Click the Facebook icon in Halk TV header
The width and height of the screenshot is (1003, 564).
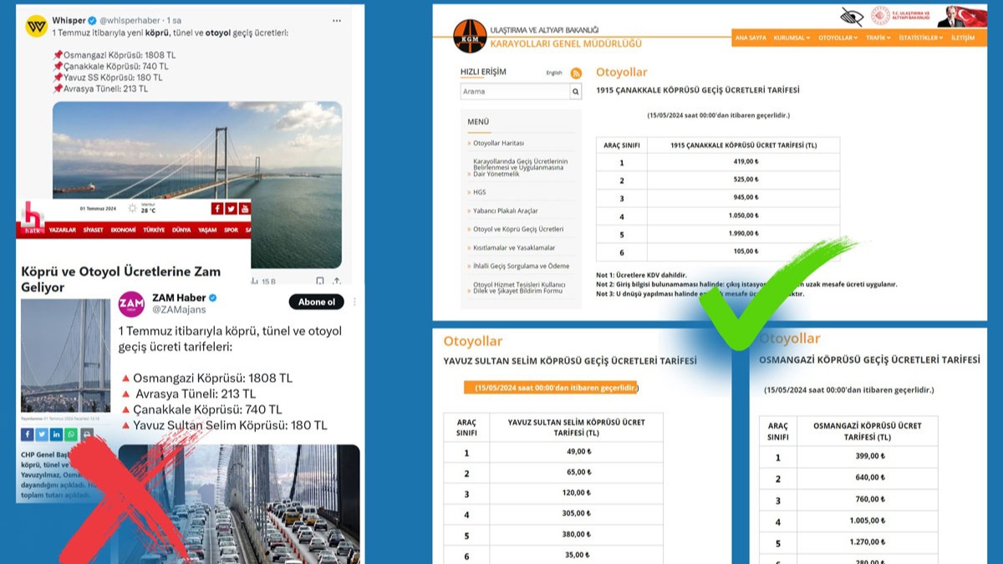[x=217, y=209]
